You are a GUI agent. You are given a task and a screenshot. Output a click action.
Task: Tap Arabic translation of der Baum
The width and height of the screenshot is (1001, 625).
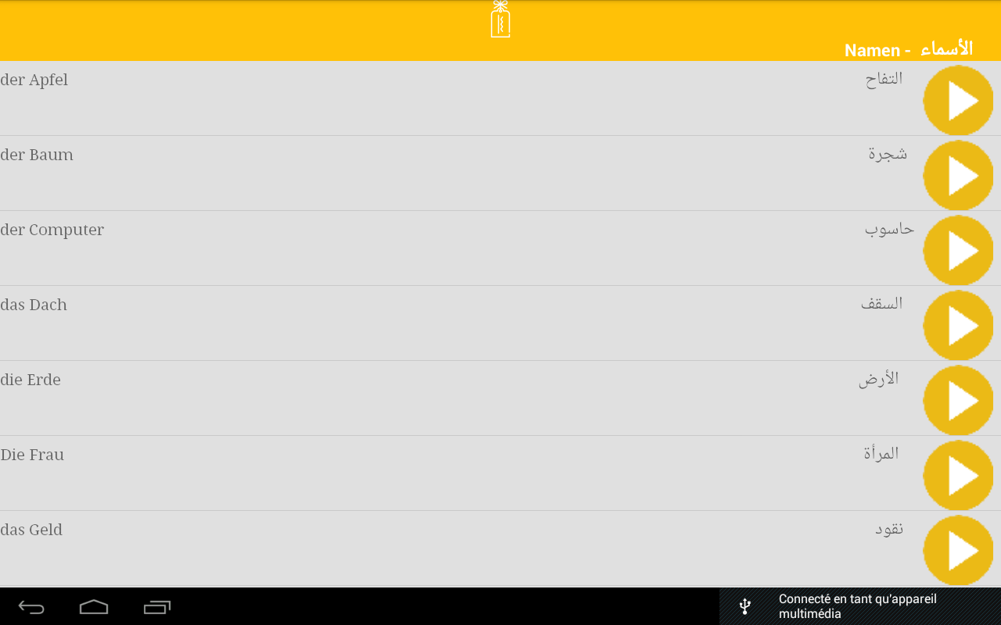(888, 154)
